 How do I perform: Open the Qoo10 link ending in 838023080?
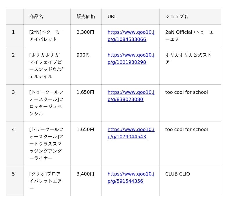tap(131, 96)
